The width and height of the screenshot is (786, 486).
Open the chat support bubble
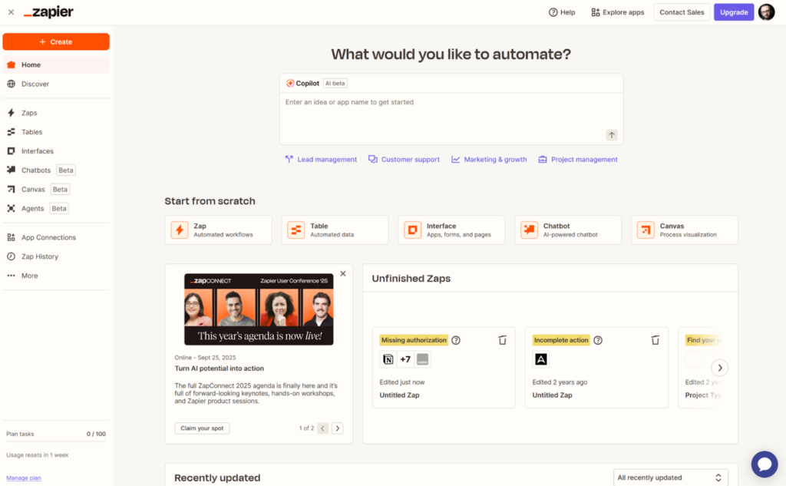pos(765,464)
